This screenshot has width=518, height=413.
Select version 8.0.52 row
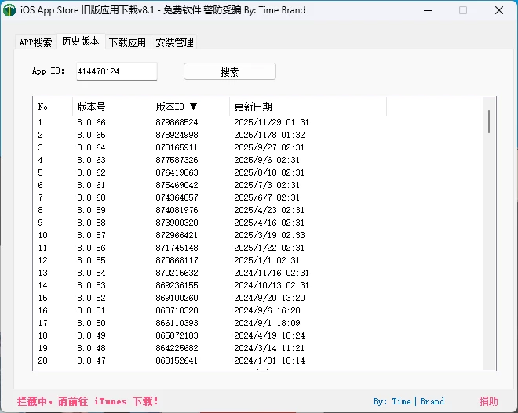coord(257,298)
